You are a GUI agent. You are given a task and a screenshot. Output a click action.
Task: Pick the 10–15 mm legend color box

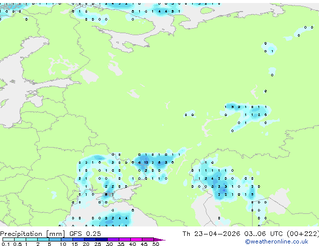(x=67, y=239)
